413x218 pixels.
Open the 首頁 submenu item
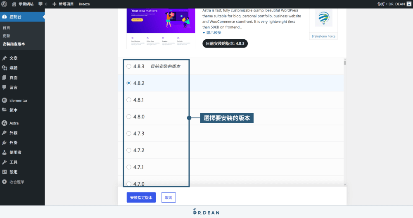tap(6, 28)
